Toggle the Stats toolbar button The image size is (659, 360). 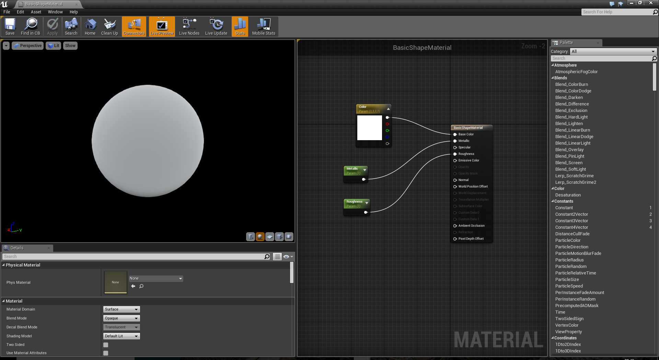pyautogui.click(x=240, y=26)
